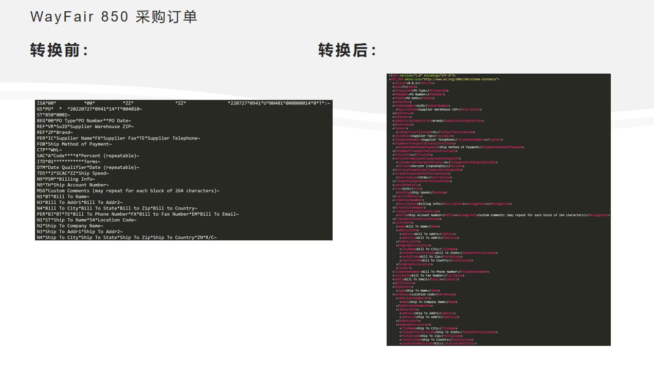Click the ST*850*0001 line

pyautogui.click(x=51, y=115)
